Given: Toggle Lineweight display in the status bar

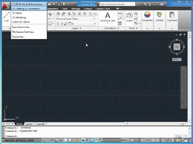Looking at the screenshot, I should [87, 140].
